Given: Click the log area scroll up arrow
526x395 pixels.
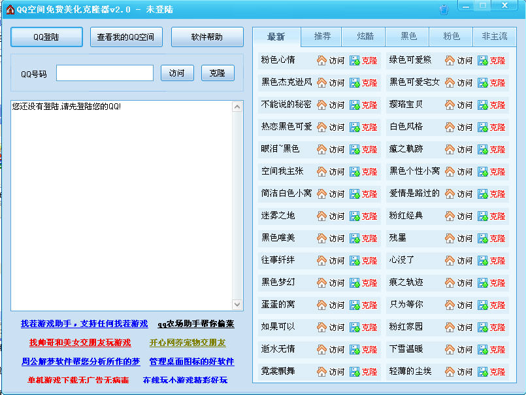Looking at the screenshot, I should [237, 107].
